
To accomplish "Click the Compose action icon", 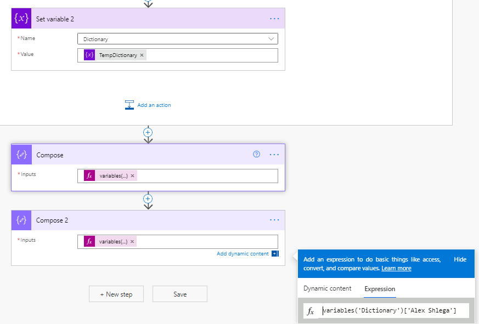I will (x=21, y=155).
